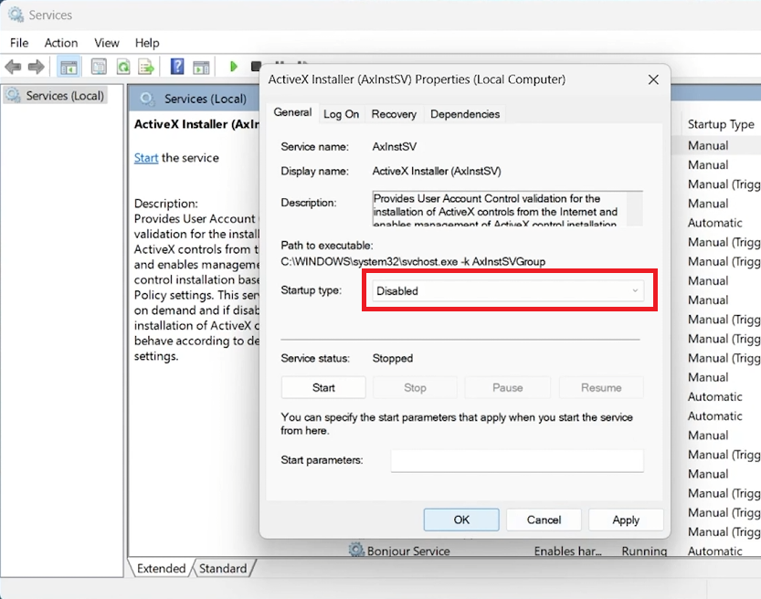This screenshot has height=599, width=761.
Task: Toggle the Show/Hide Console Tree toolbar icon
Action: click(69, 67)
